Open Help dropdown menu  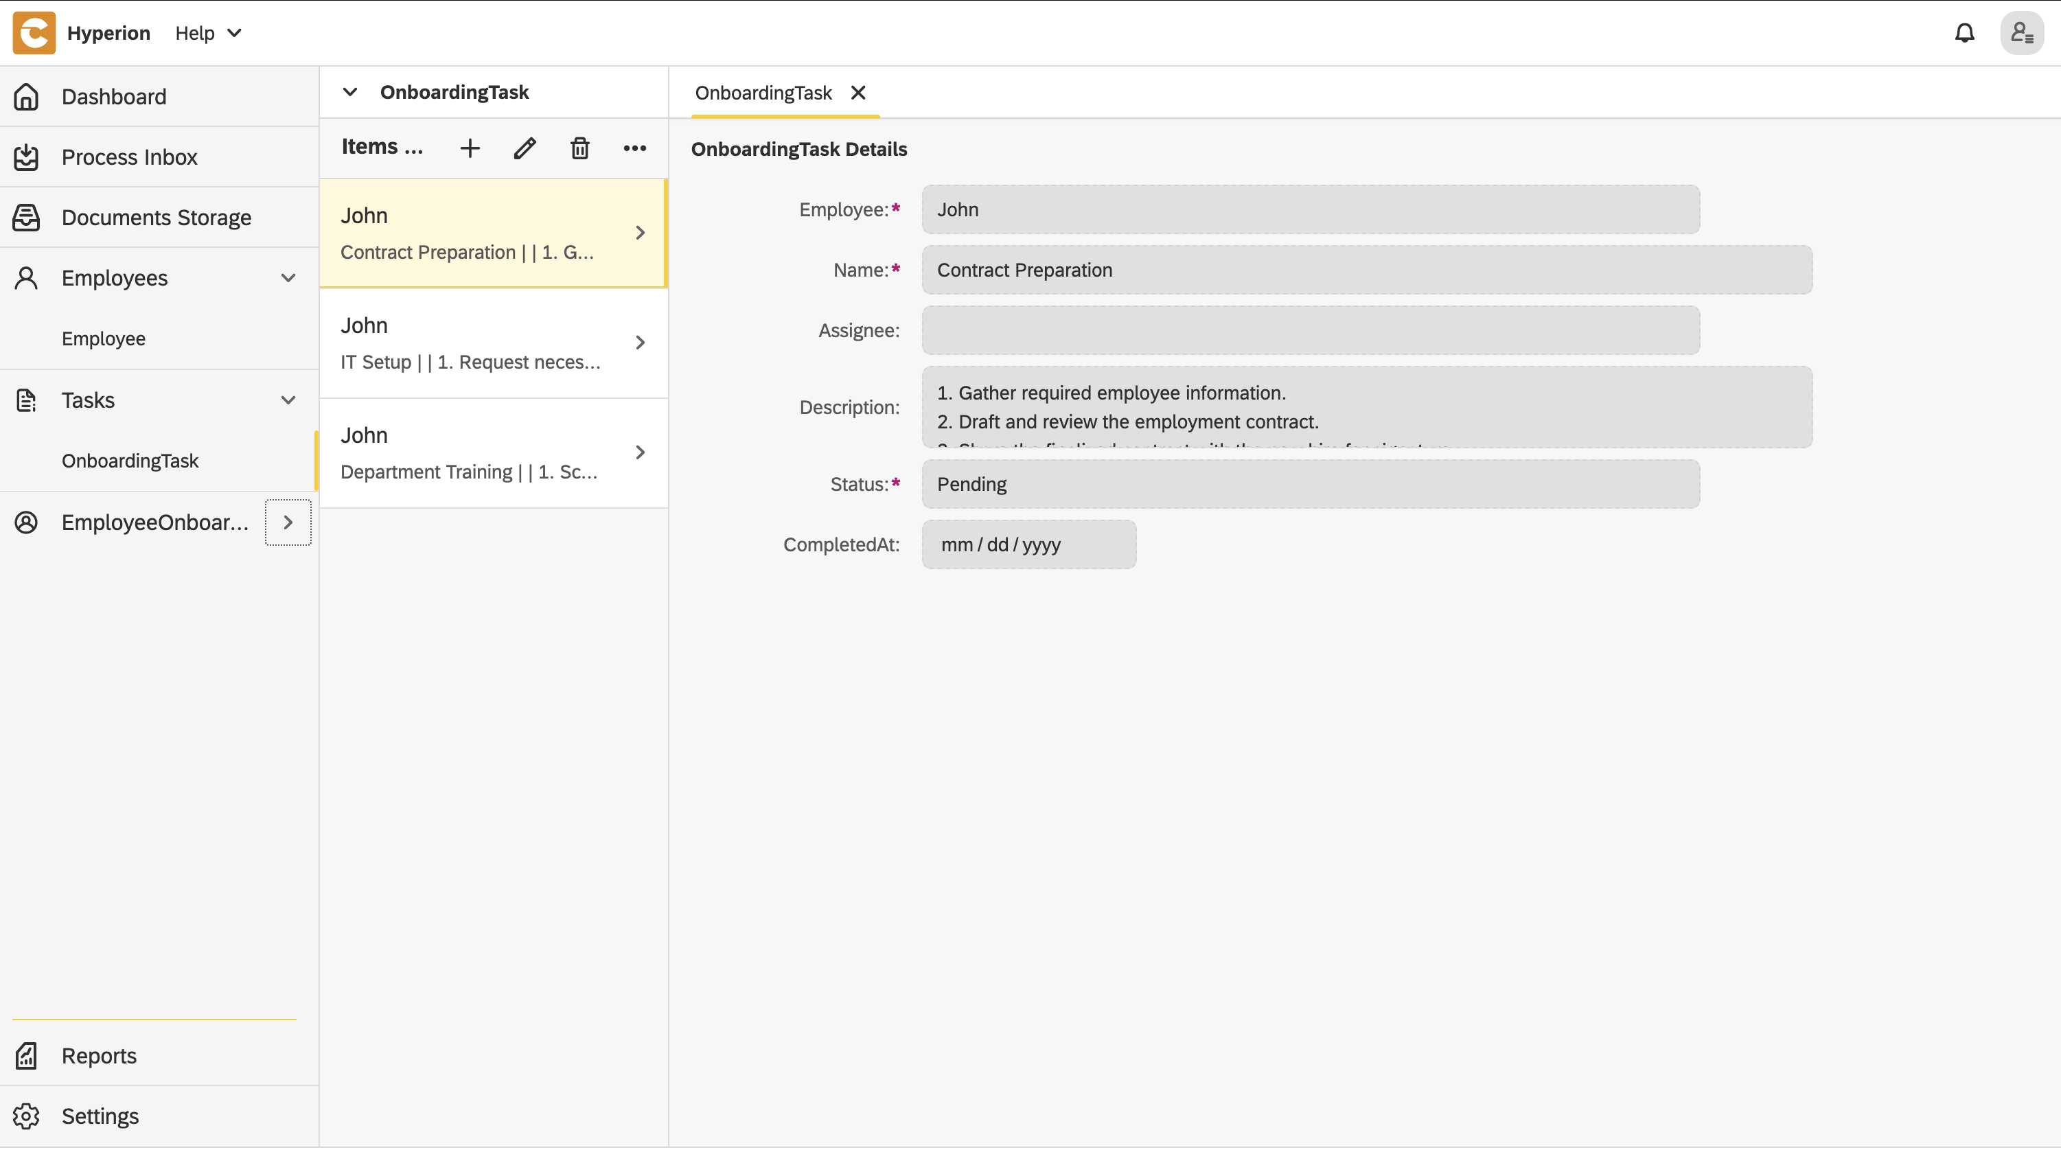pos(209,33)
